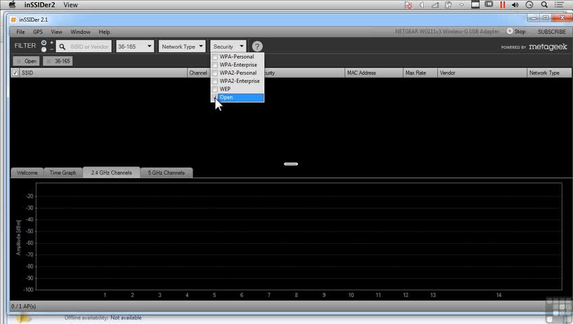
Task: Open Spotlight search in the menu bar
Action: pos(544,5)
